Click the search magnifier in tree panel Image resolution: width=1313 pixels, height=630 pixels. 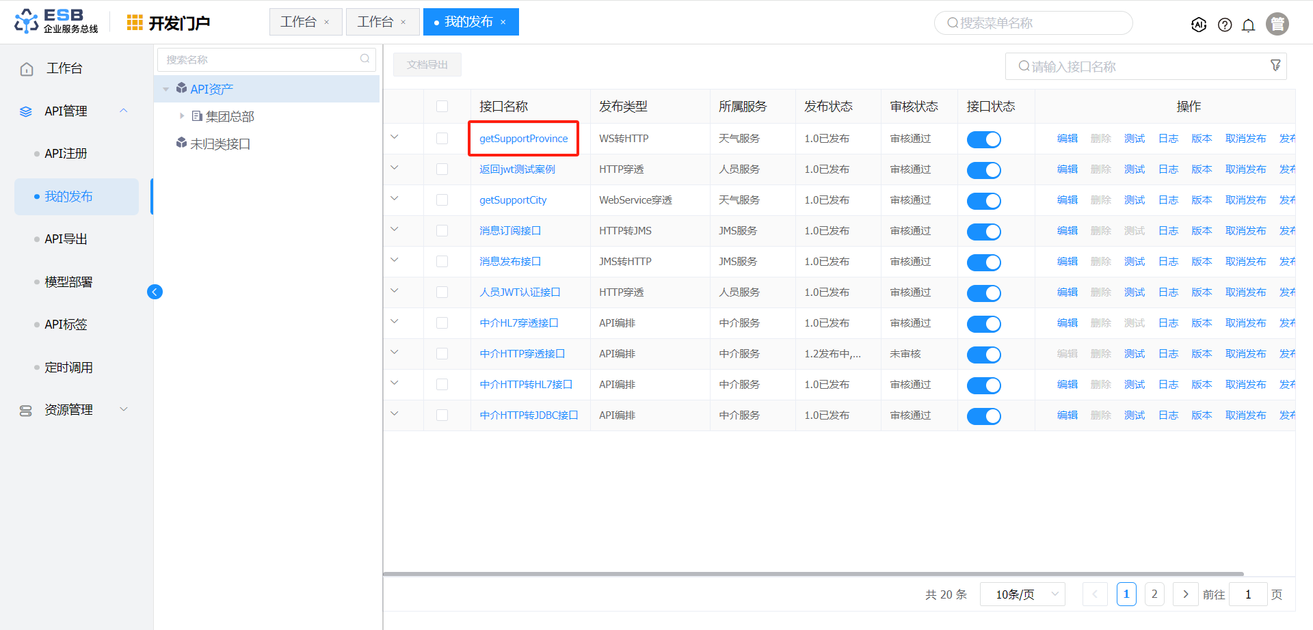pyautogui.click(x=365, y=59)
